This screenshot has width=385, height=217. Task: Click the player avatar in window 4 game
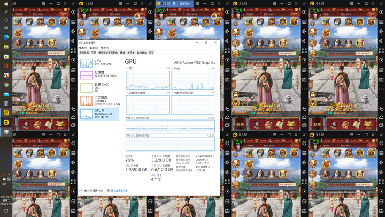coord(315,14)
